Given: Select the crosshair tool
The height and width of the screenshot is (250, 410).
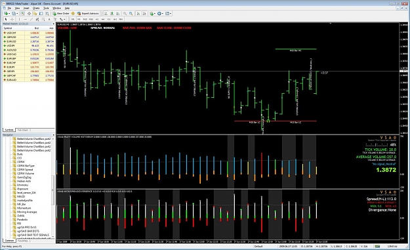Looking at the screenshot, I should [12, 19].
